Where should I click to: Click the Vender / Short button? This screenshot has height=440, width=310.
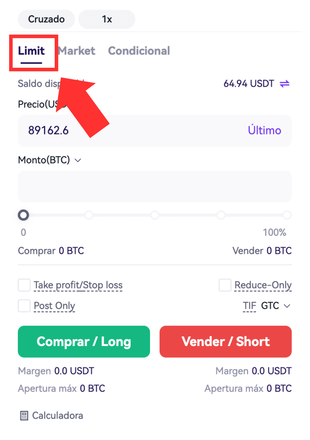pos(226,341)
